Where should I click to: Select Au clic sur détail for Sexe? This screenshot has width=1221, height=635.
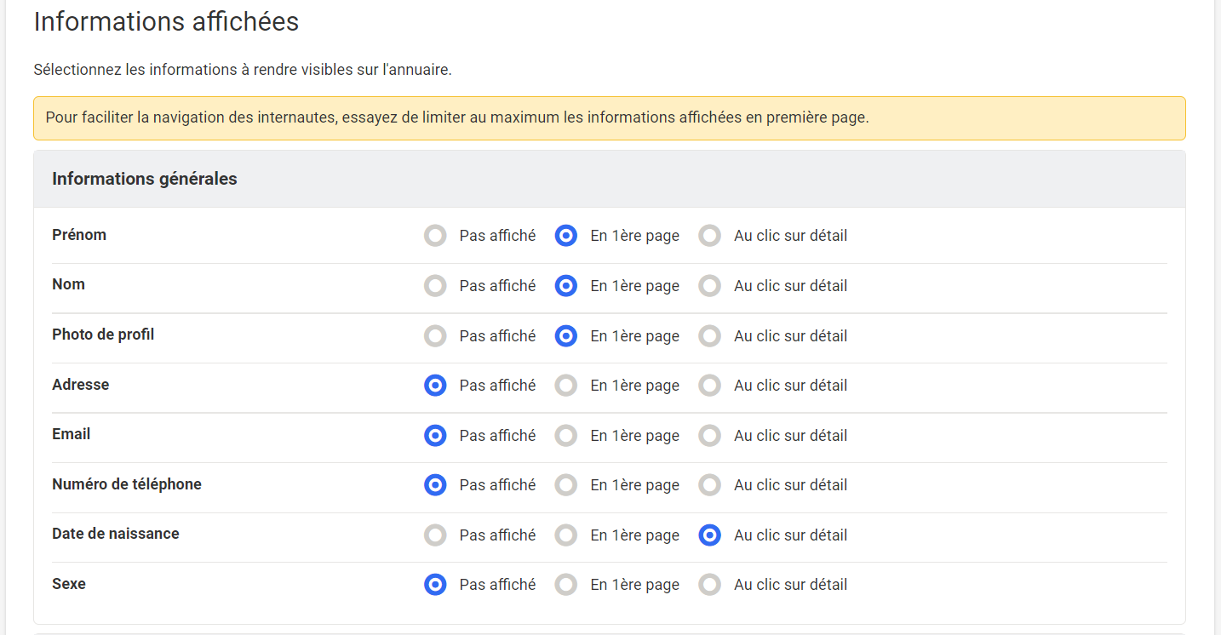pos(710,585)
